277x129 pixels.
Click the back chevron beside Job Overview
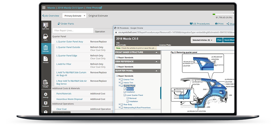(43, 16)
